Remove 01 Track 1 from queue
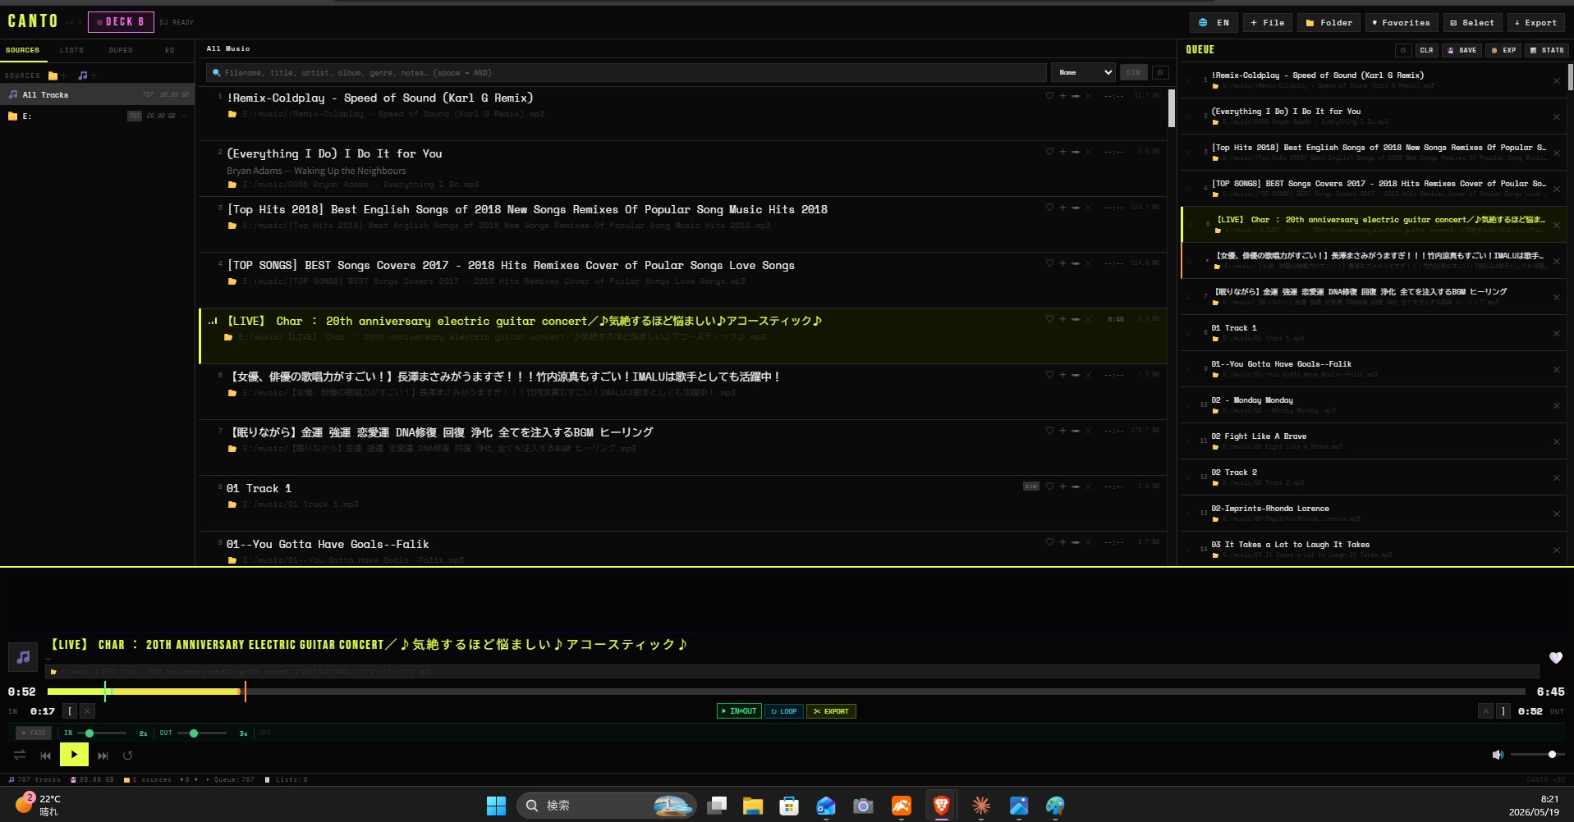 (x=1557, y=334)
